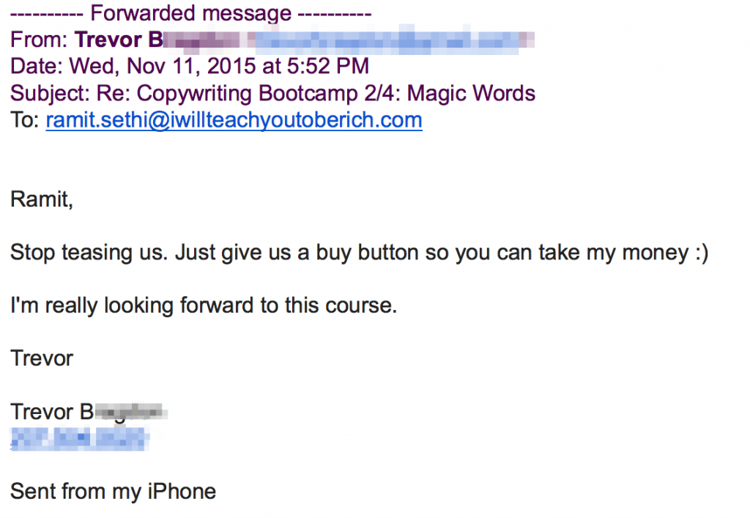Click the Sent from my iPhone footer
Screen dimensions: 750x518
pos(113,492)
